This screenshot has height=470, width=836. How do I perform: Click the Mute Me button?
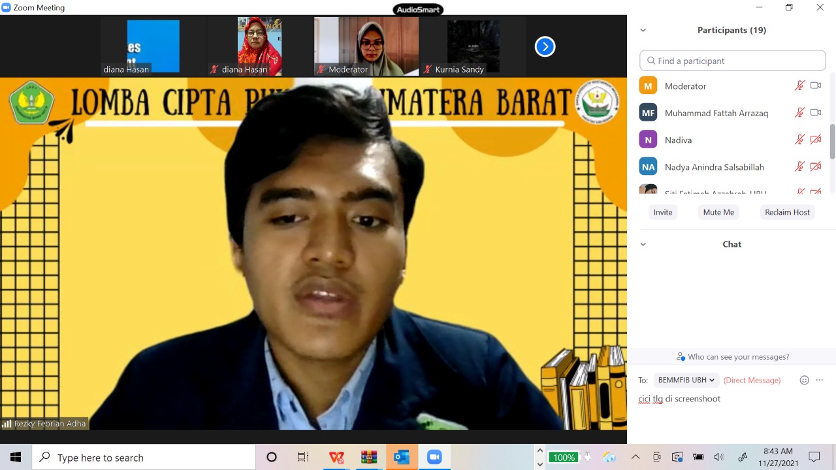coord(718,212)
